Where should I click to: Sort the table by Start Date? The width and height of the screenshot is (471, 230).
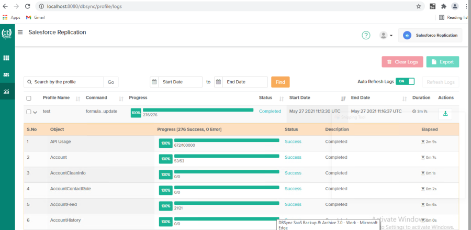343,98
